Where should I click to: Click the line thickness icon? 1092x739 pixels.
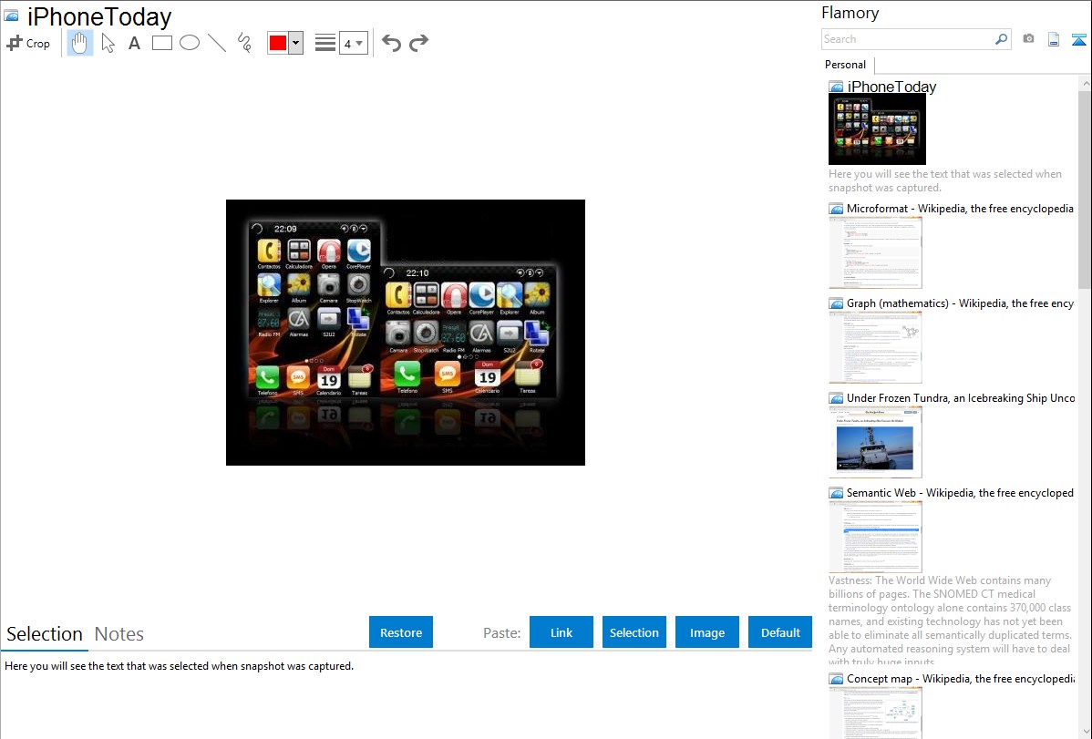point(325,43)
